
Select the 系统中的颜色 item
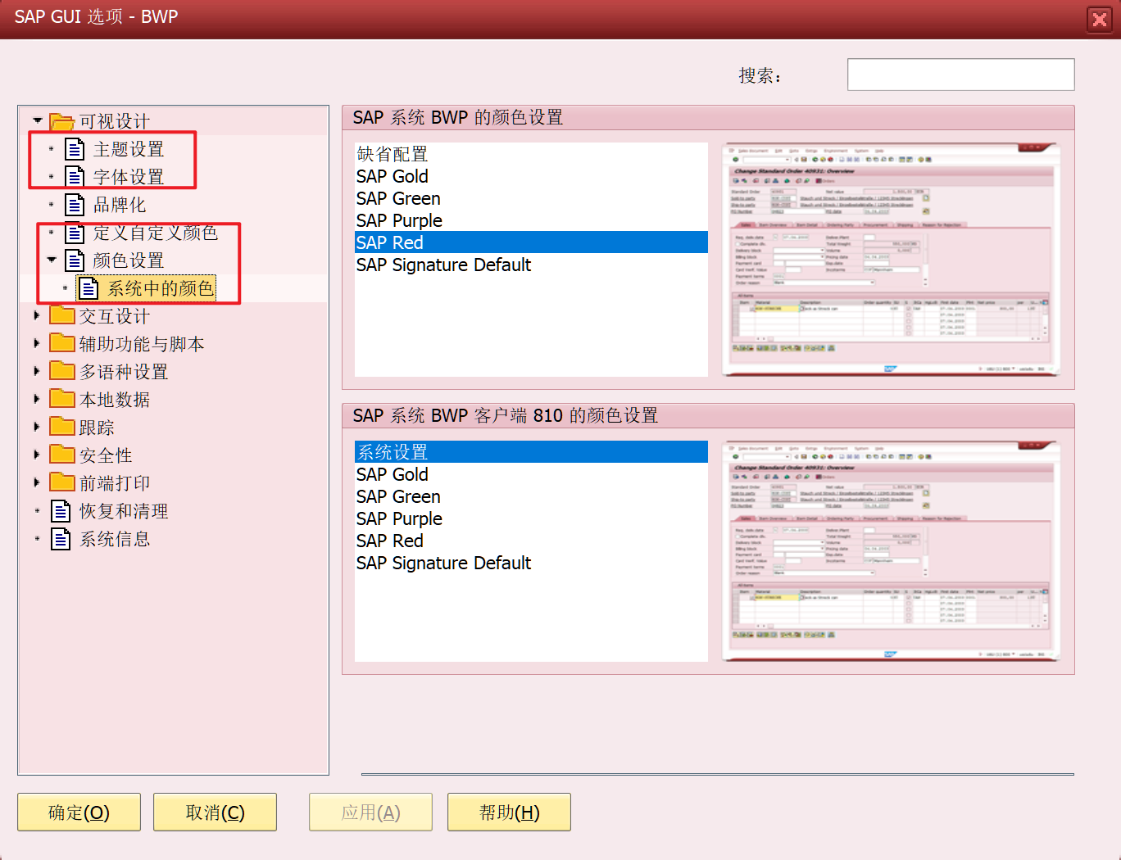click(161, 287)
